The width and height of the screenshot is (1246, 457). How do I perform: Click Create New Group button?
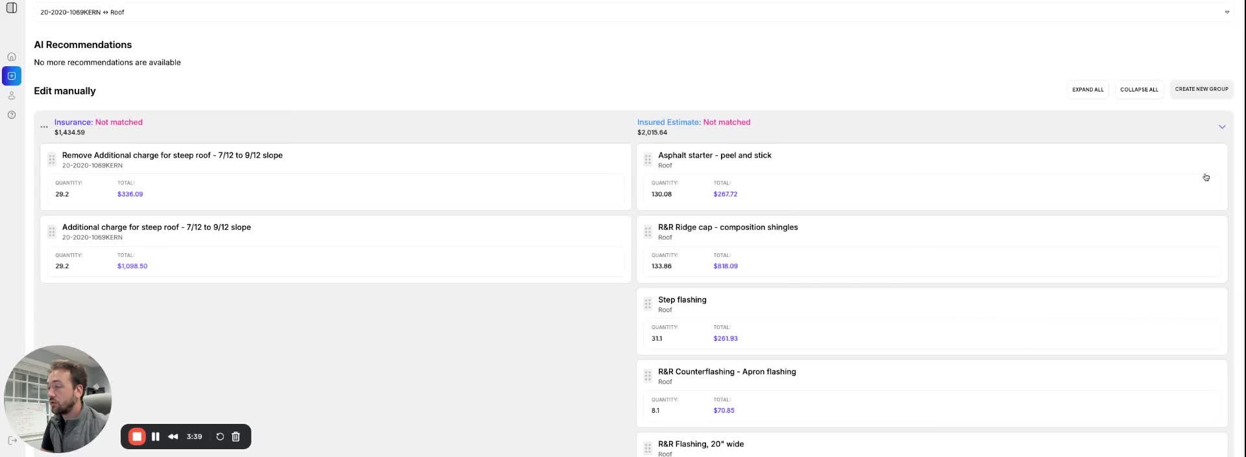pyautogui.click(x=1201, y=89)
